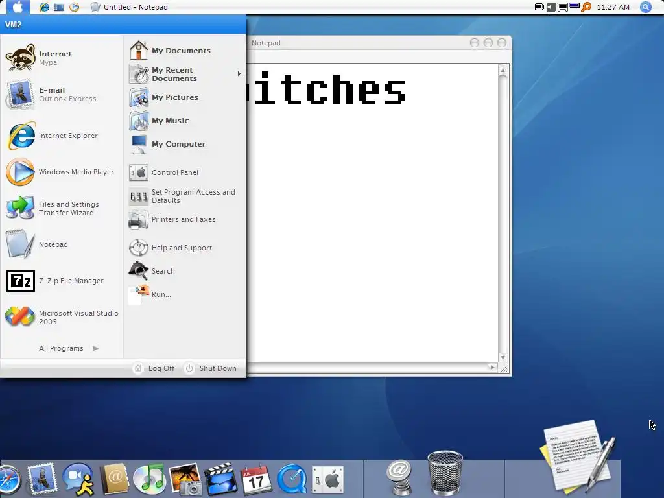Image resolution: width=664 pixels, height=498 pixels.
Task: Click the volume speaker tray icon
Action: pos(551,7)
